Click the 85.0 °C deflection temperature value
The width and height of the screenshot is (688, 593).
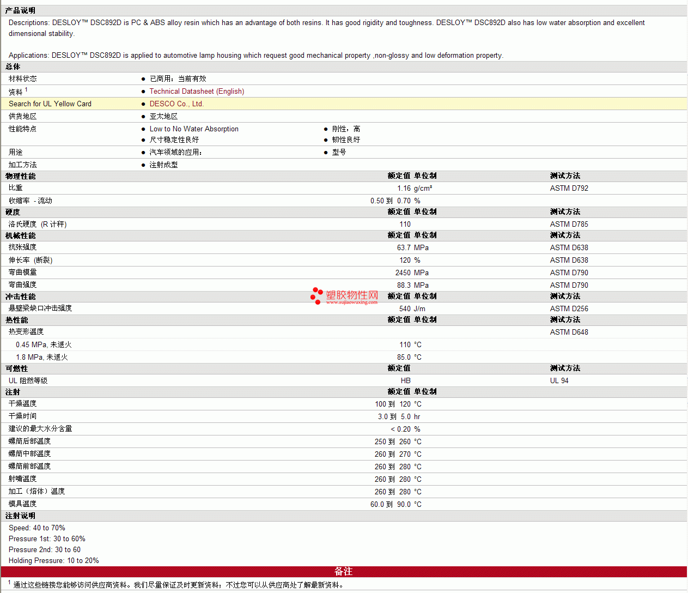tap(409, 358)
